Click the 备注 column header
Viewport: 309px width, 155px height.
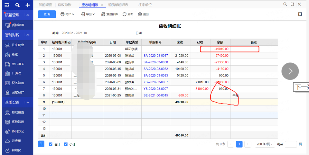click(254, 42)
